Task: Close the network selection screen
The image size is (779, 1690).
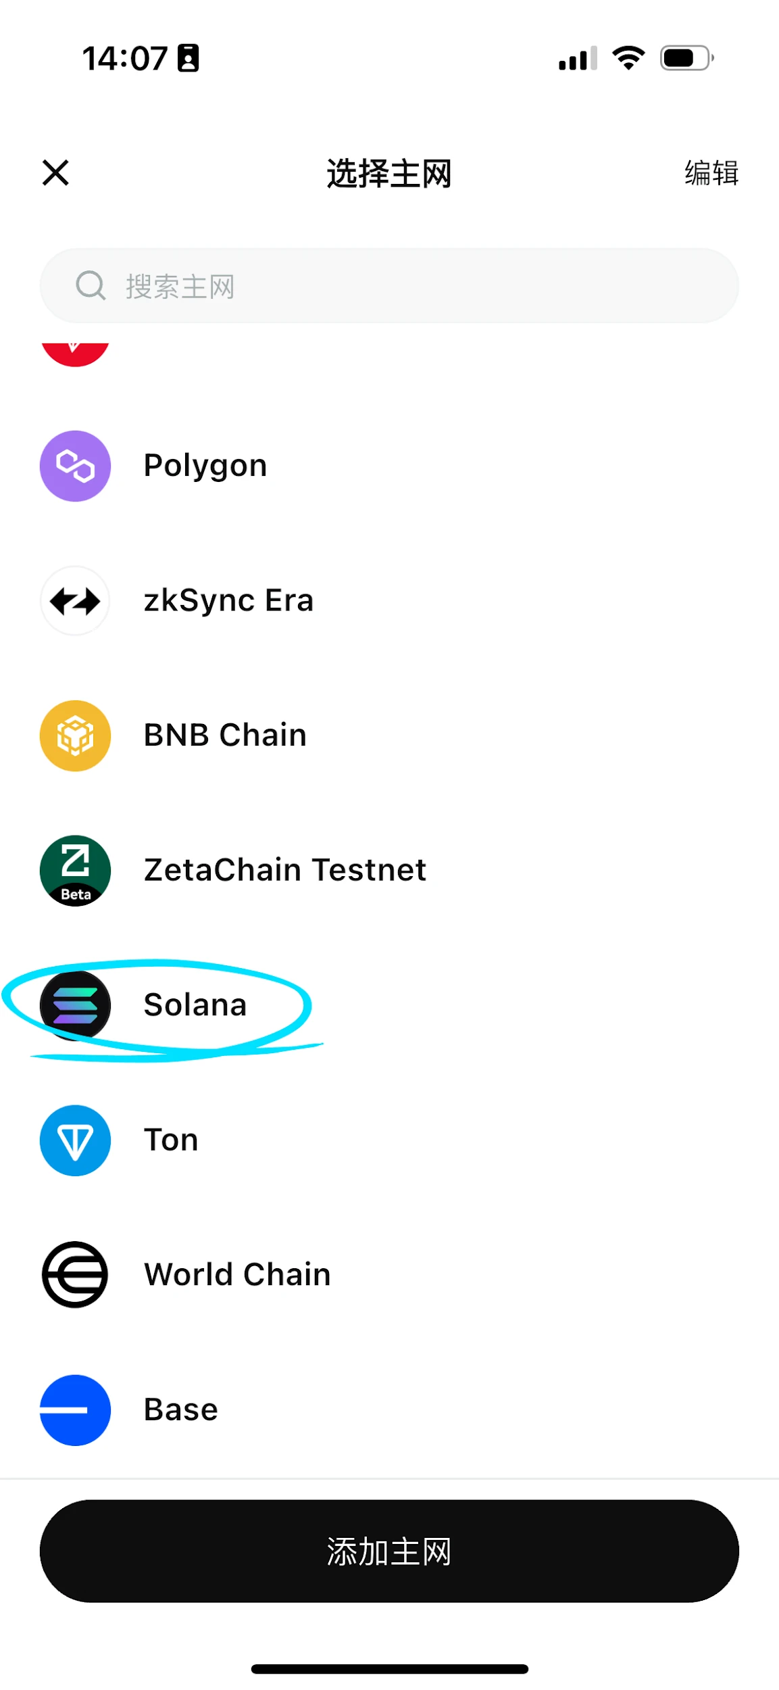Action: (55, 172)
